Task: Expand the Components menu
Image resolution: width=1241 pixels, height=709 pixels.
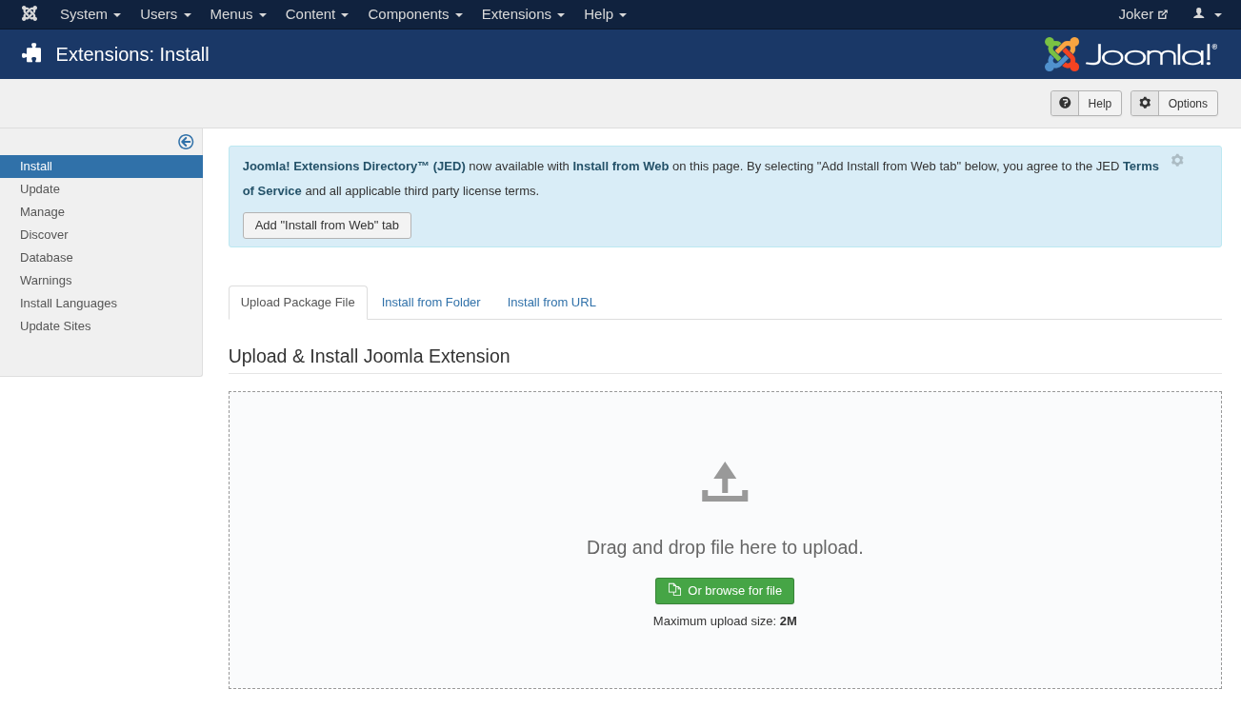Action: click(x=415, y=14)
